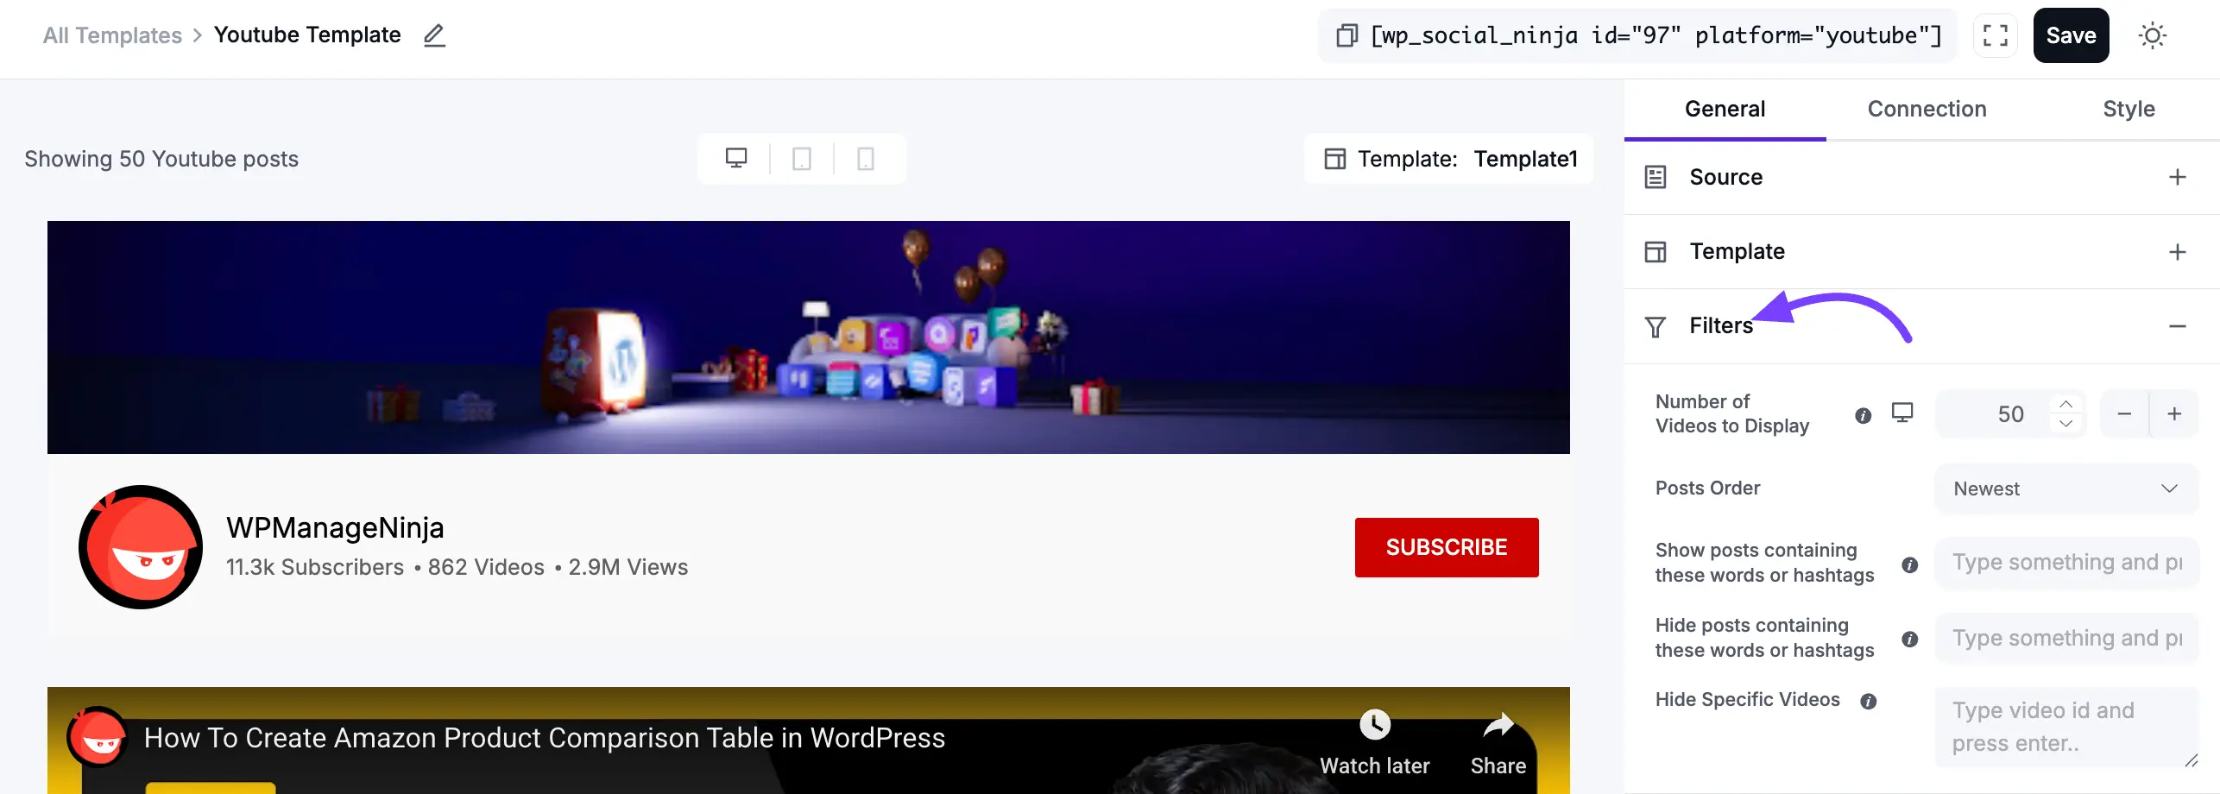Screen dimensions: 2220x794
Task: Click the pencil icon to rename template
Action: point(434,35)
